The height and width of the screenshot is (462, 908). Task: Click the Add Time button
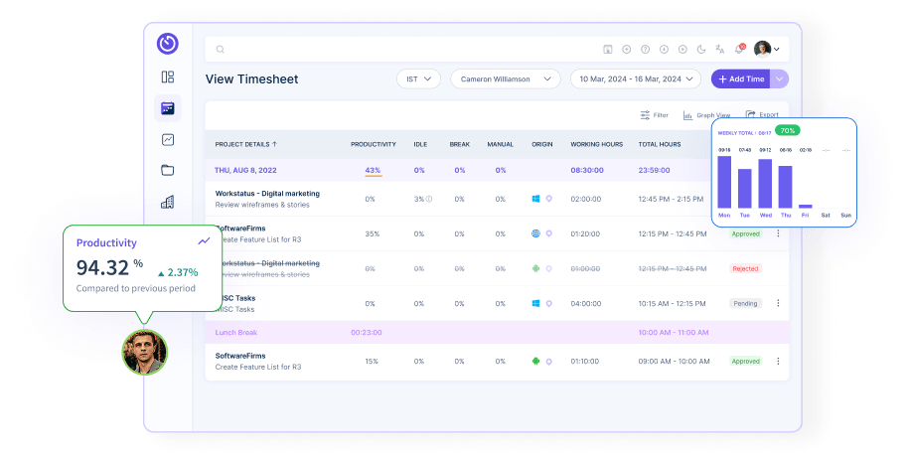pos(739,78)
